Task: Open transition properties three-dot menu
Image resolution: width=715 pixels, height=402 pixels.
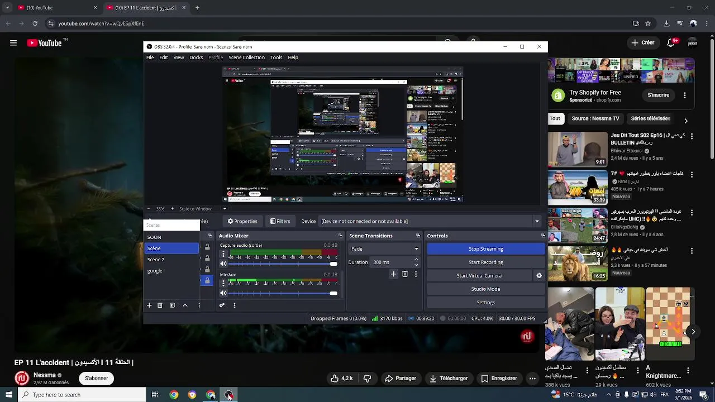Action: [x=416, y=274]
